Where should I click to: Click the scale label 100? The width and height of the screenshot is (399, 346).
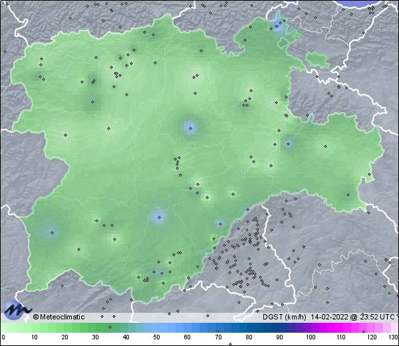tap(311, 337)
